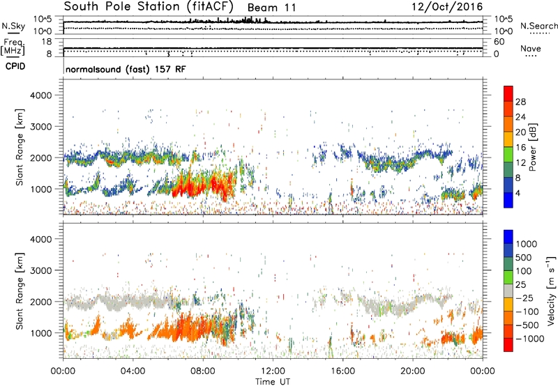Viewport: 558px width, 386px height.
Task: Click the '12:00' time axis tick label
Action: pos(273,371)
